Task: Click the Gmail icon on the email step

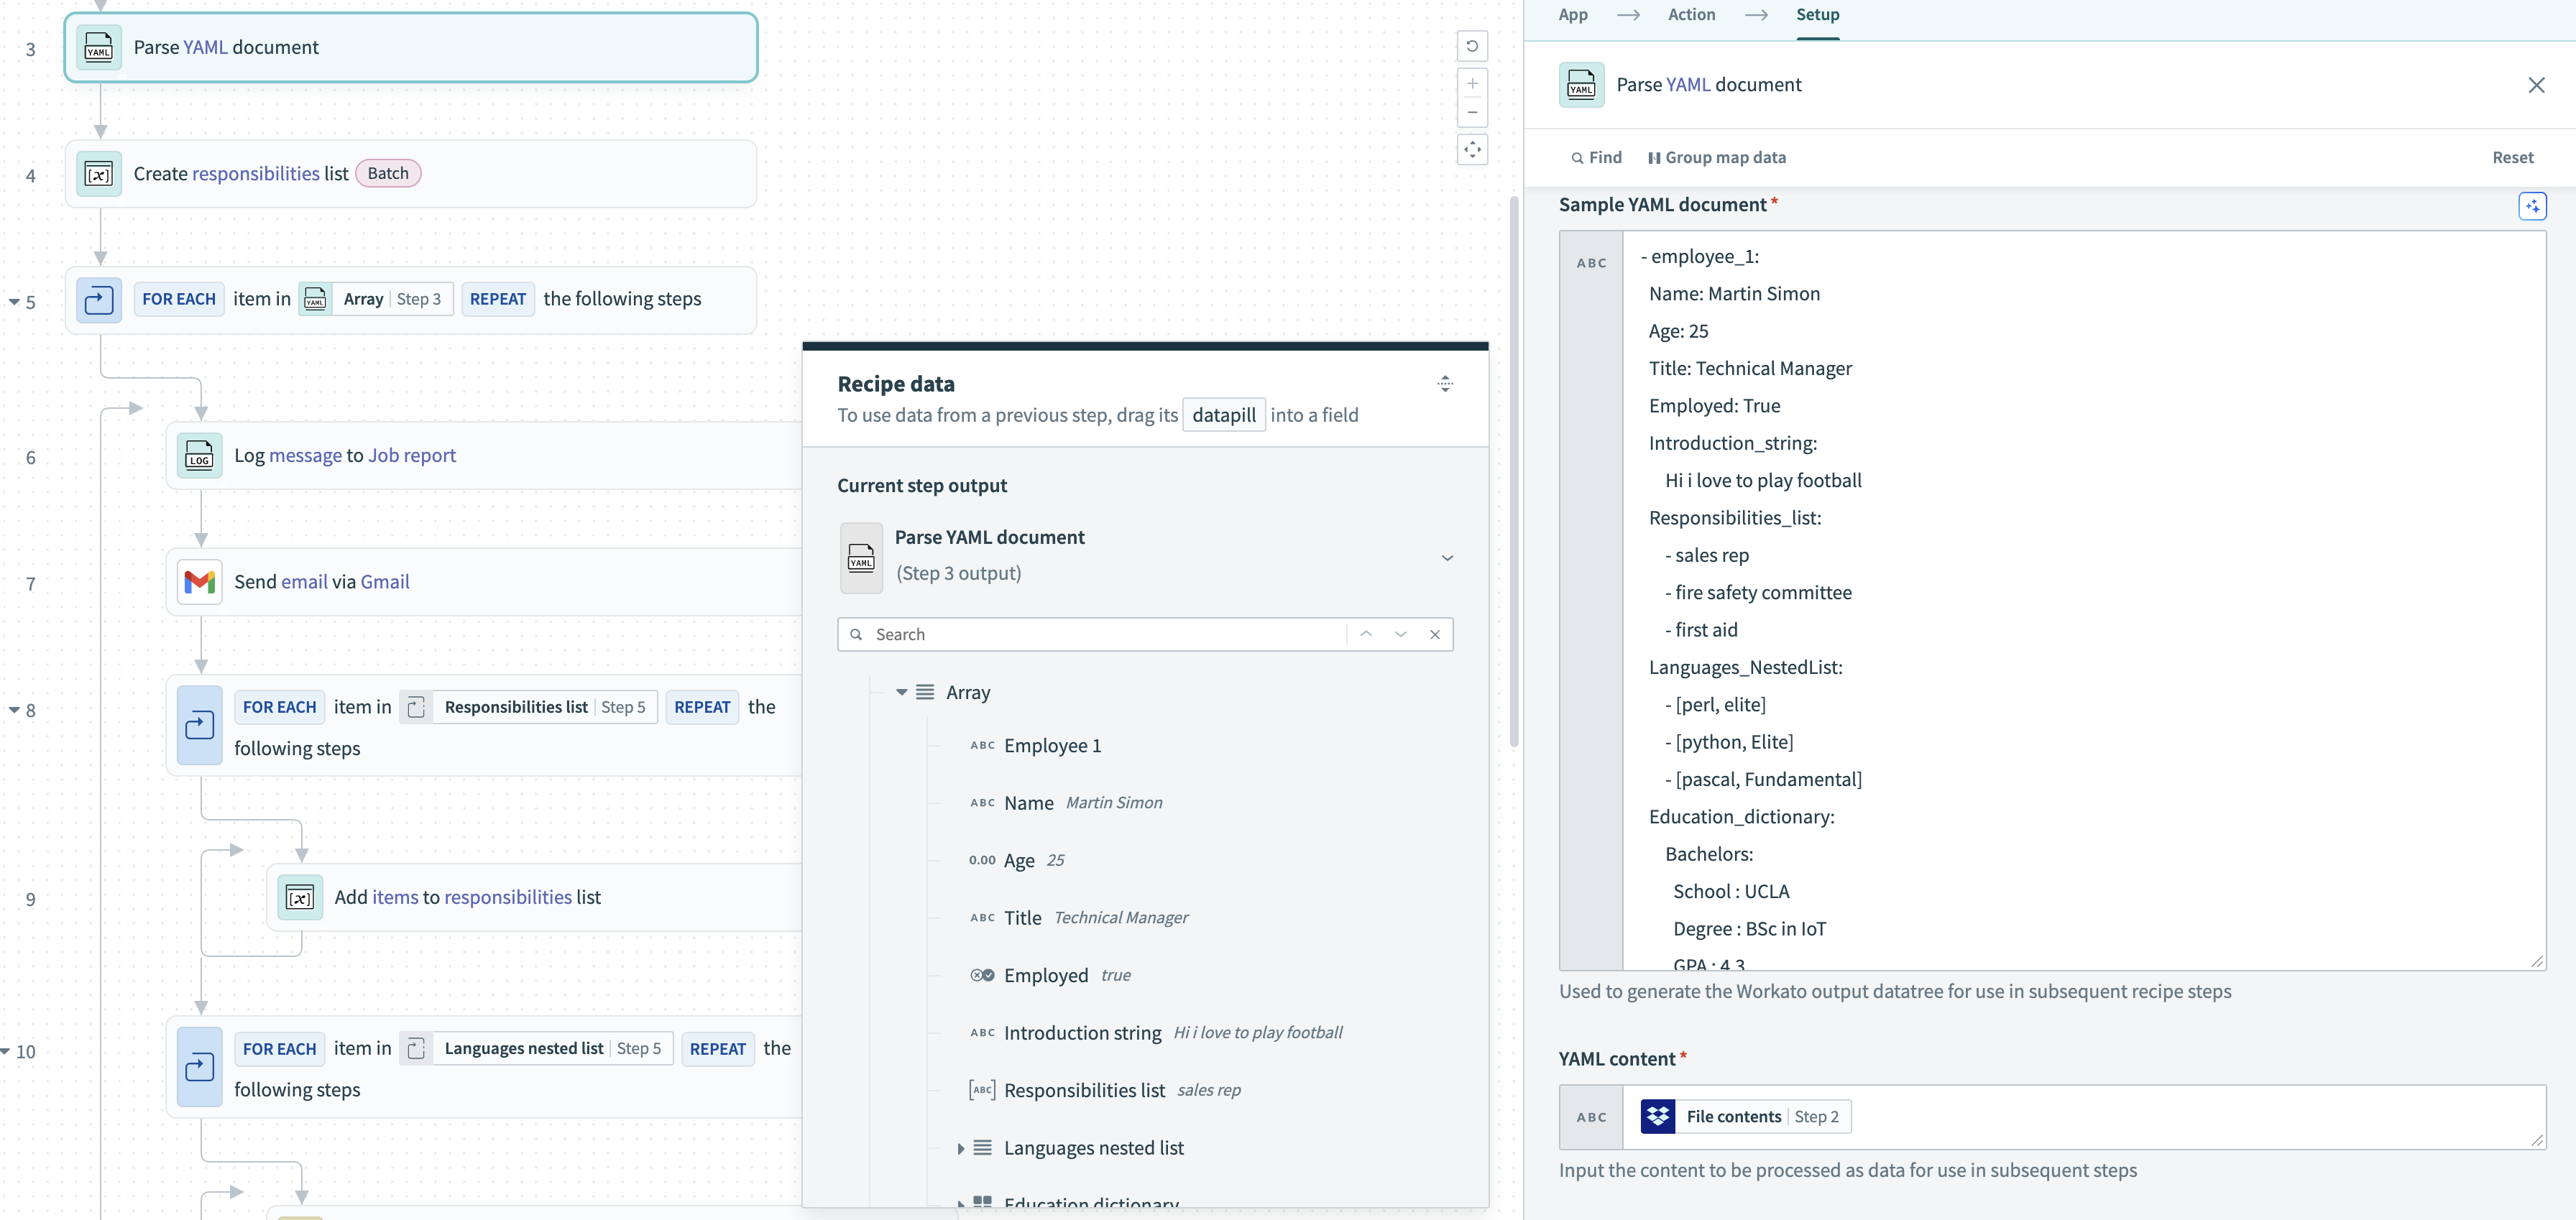Action: pyautogui.click(x=200, y=581)
